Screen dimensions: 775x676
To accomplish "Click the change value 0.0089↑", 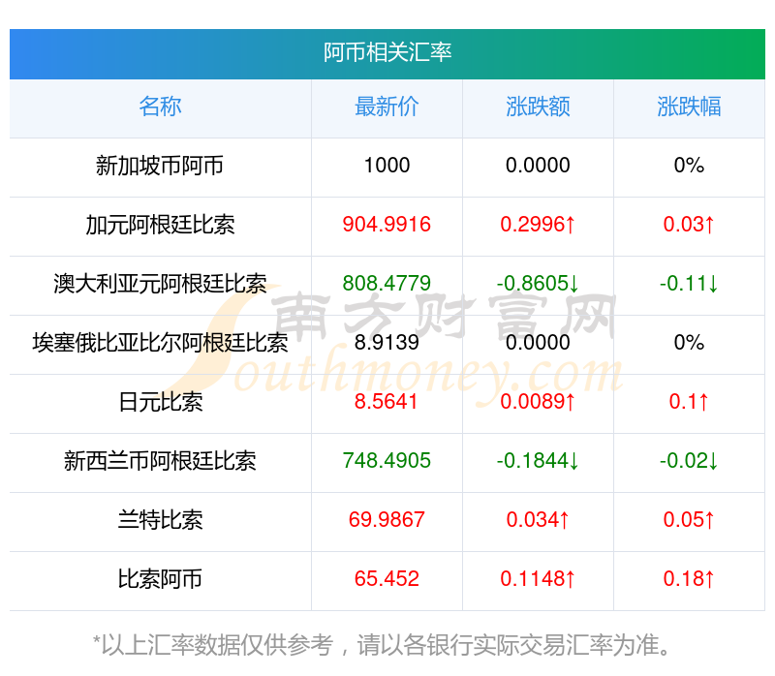I will click(x=538, y=402).
